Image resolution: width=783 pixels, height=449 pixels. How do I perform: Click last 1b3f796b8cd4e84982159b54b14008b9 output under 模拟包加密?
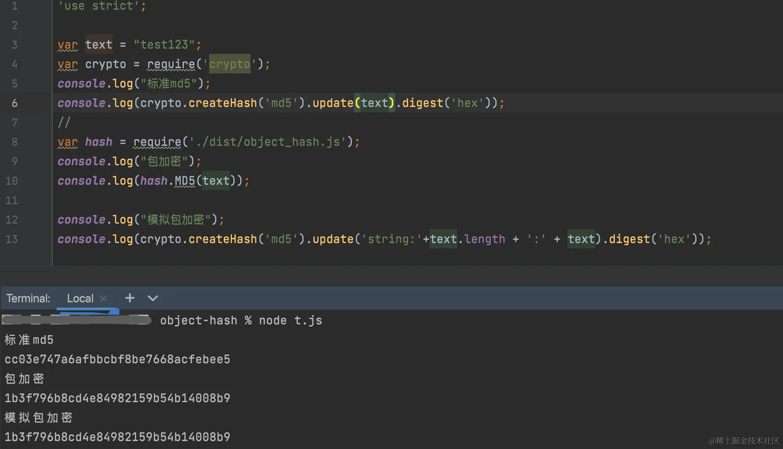coord(118,437)
